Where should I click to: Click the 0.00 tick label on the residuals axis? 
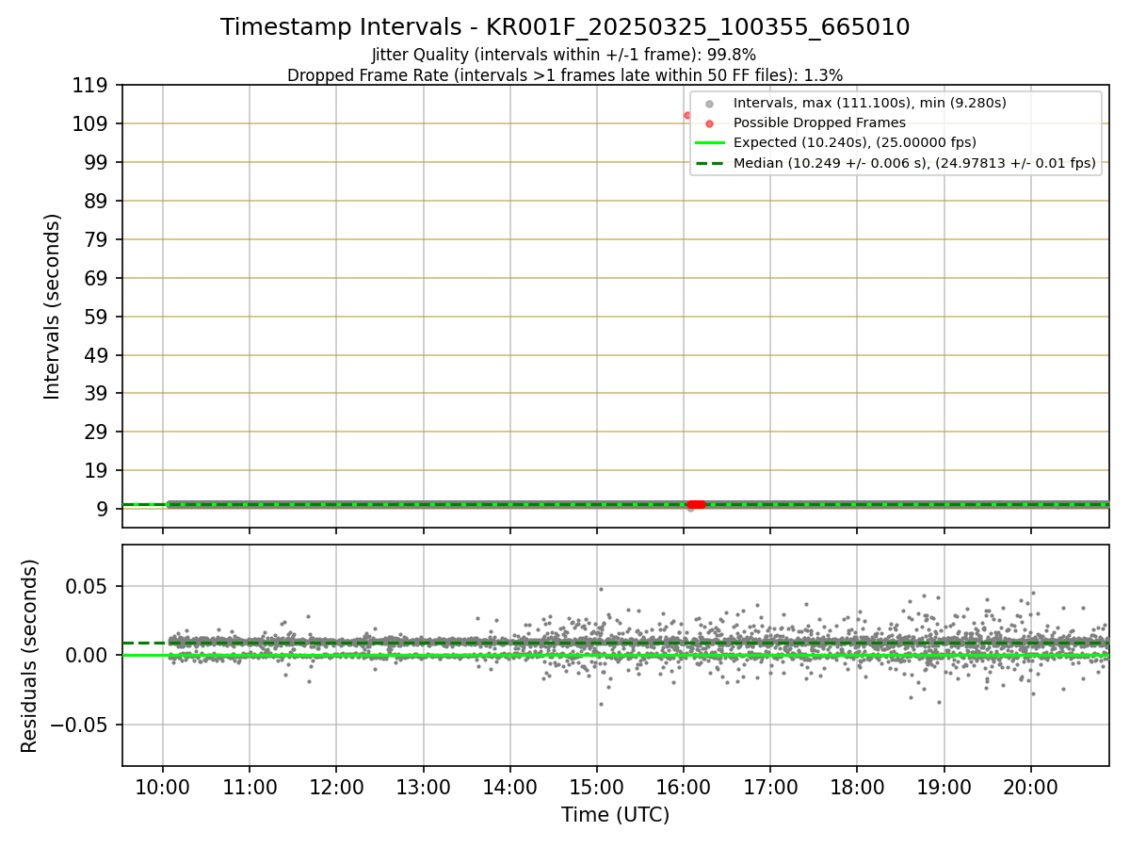[89, 656]
